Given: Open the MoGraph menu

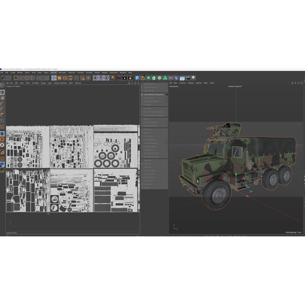Looking at the screenshot, I should [x=62, y=73].
